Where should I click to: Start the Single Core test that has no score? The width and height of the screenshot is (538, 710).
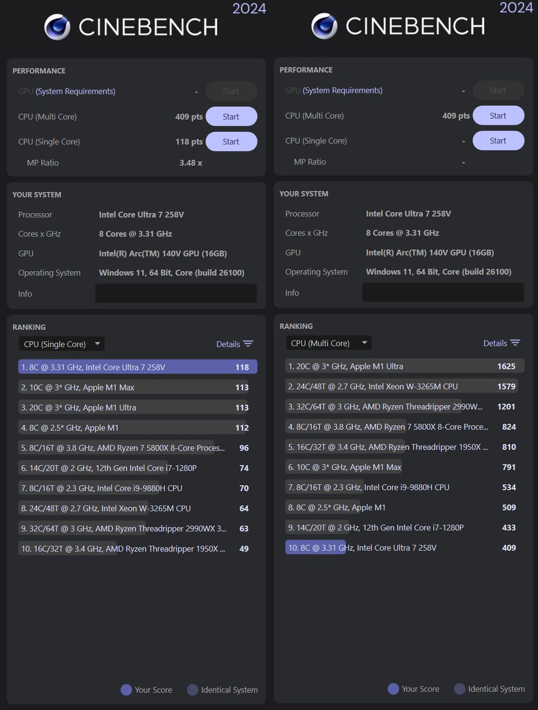pyautogui.click(x=498, y=141)
